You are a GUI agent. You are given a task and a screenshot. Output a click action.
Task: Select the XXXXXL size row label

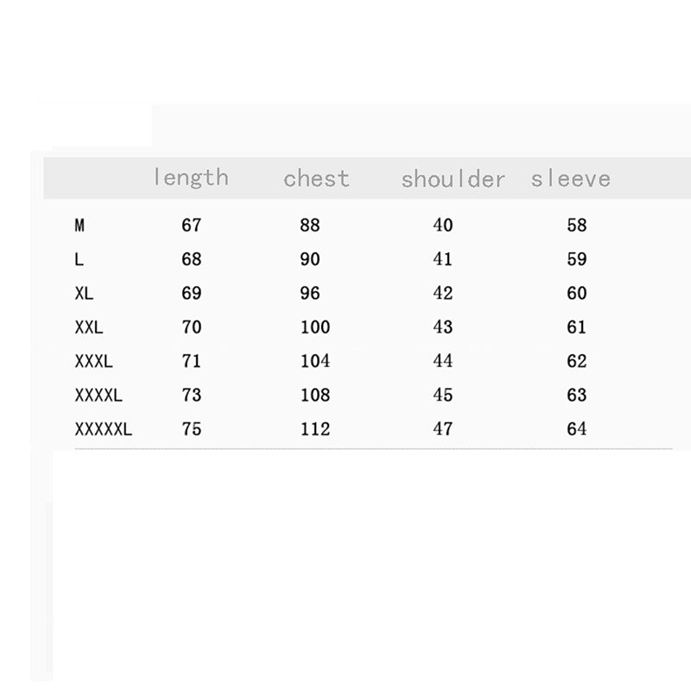104,428
